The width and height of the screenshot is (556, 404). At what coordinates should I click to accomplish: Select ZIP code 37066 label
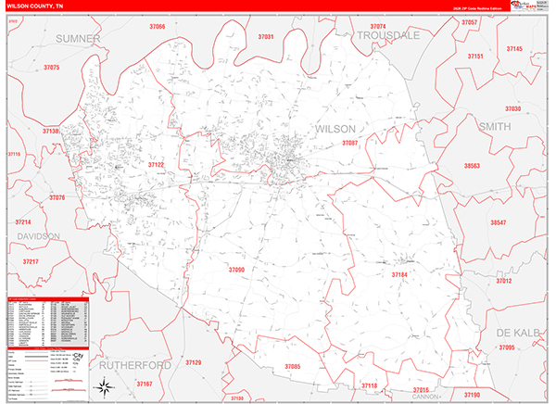[158, 27]
